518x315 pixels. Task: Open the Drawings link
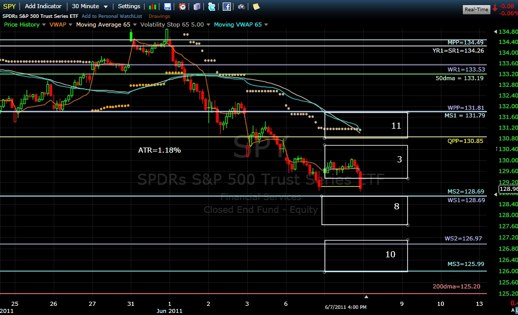(x=159, y=16)
